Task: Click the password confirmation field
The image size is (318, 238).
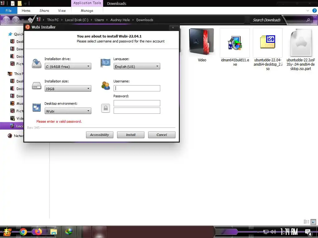Action: 137,111
